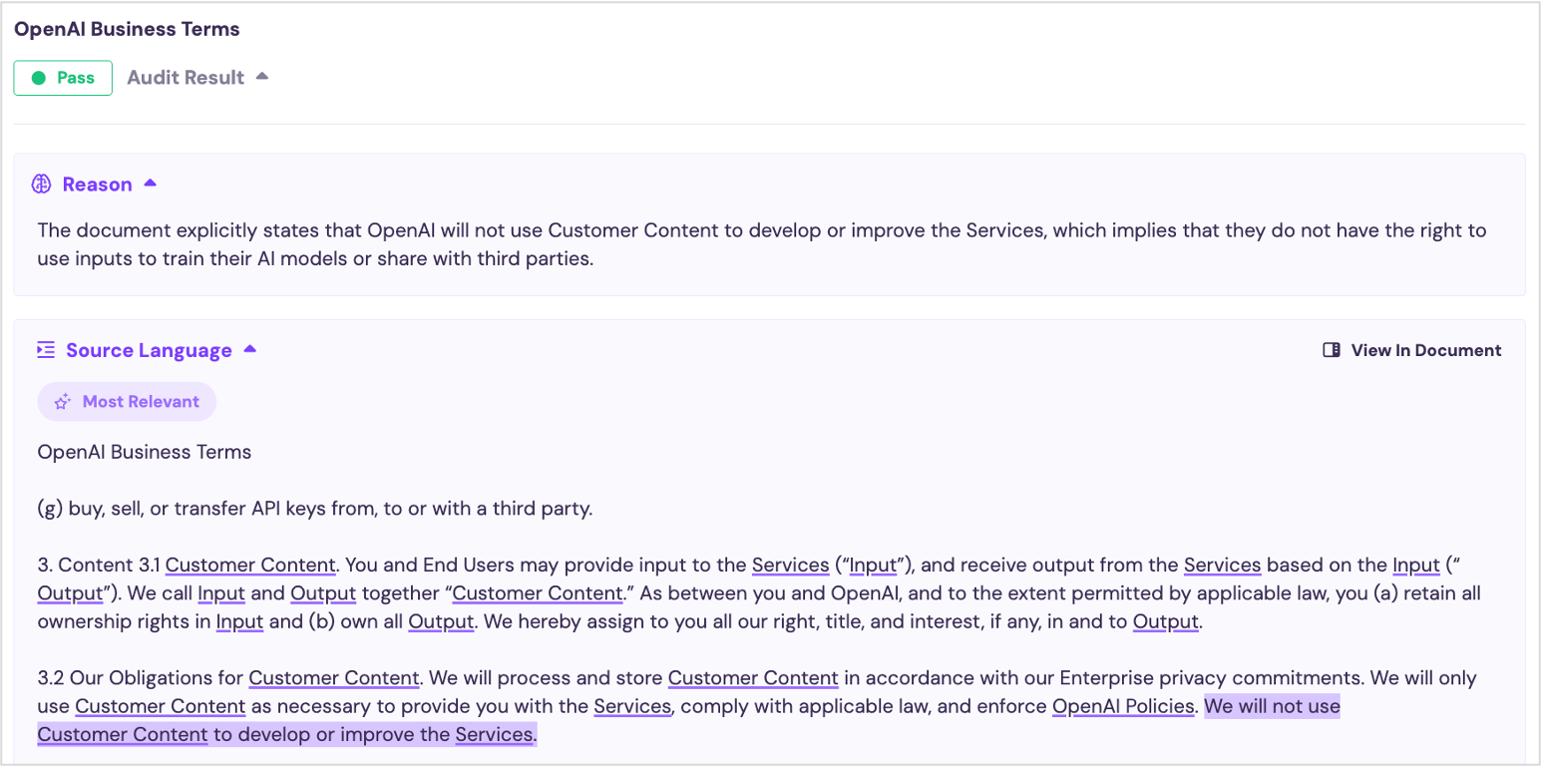
Task: Collapse the Audit Result section arrow
Action: pos(262,76)
